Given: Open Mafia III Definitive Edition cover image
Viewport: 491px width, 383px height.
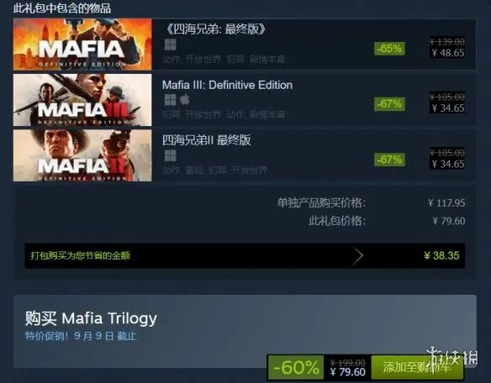Looking at the screenshot, I should point(82,100).
